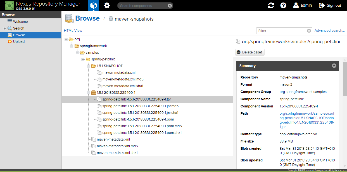Click the springframework folder icon

[77, 46]
